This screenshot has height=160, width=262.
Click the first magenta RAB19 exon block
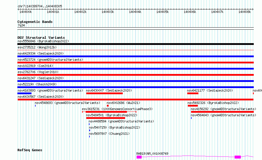[139, 157]
